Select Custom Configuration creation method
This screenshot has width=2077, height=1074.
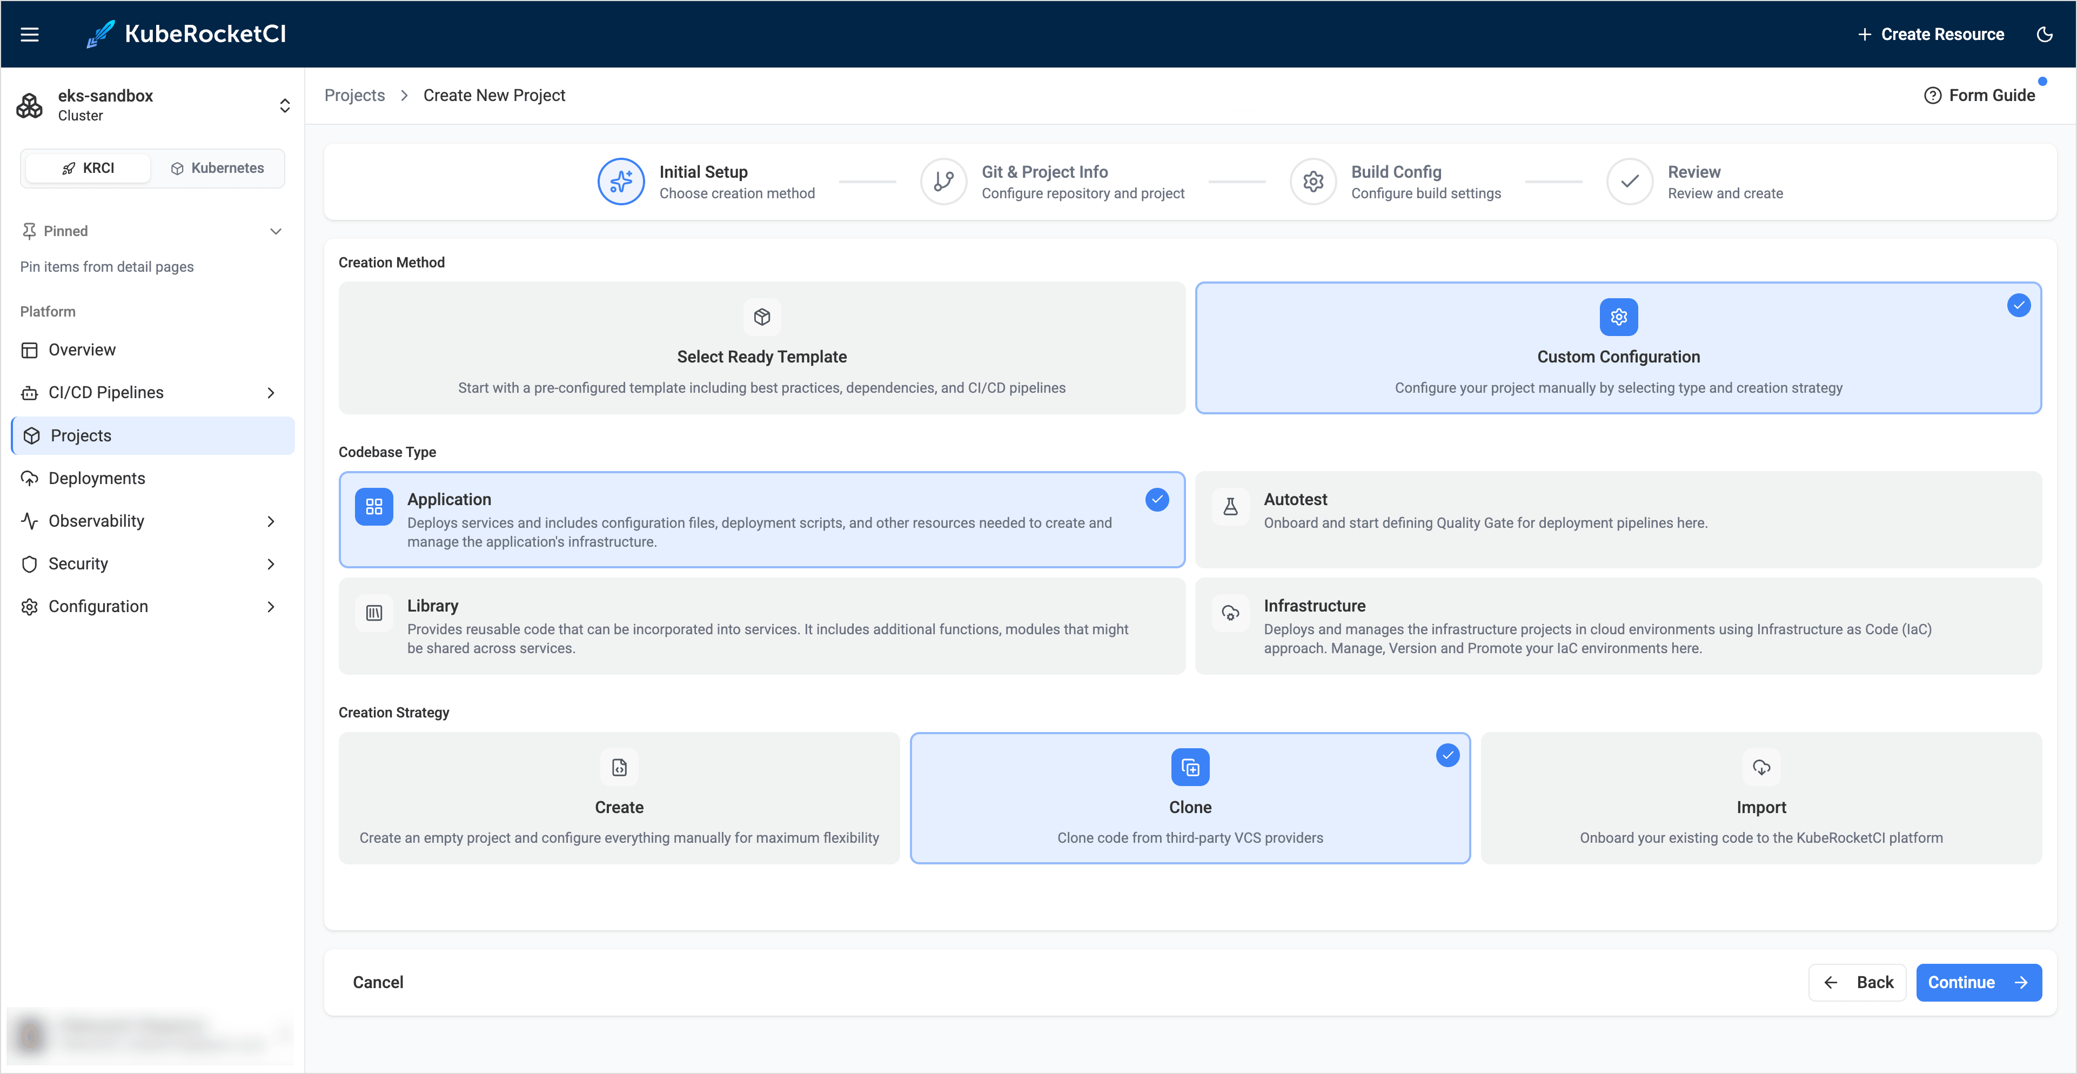(x=1618, y=347)
